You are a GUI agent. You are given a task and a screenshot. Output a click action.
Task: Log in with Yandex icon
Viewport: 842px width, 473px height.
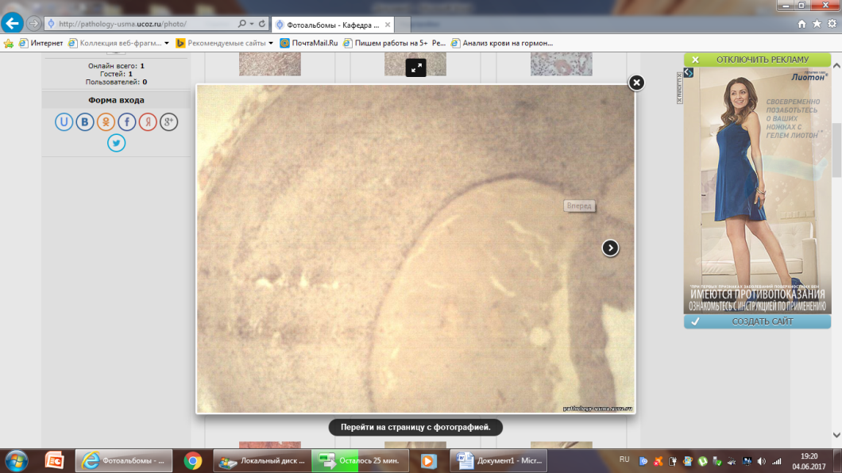pos(148,121)
